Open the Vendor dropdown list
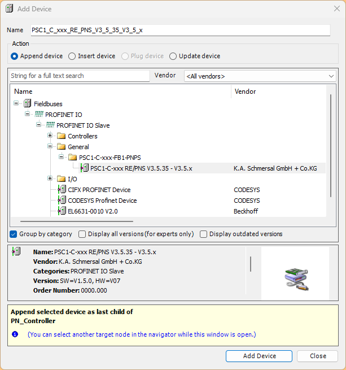Viewport: 346px width, 370px height. click(260, 76)
